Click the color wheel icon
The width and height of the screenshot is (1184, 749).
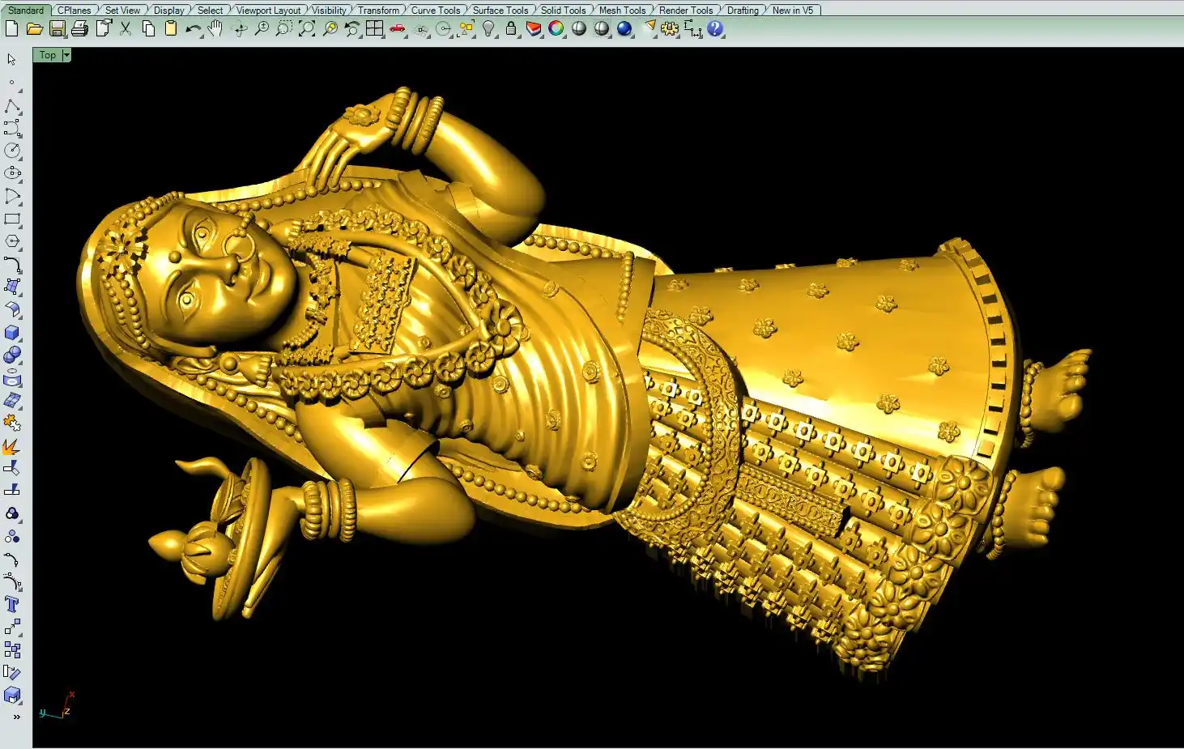(556, 29)
